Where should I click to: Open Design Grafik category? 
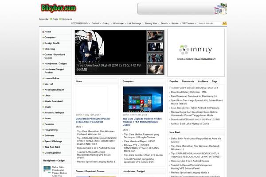[52, 43]
